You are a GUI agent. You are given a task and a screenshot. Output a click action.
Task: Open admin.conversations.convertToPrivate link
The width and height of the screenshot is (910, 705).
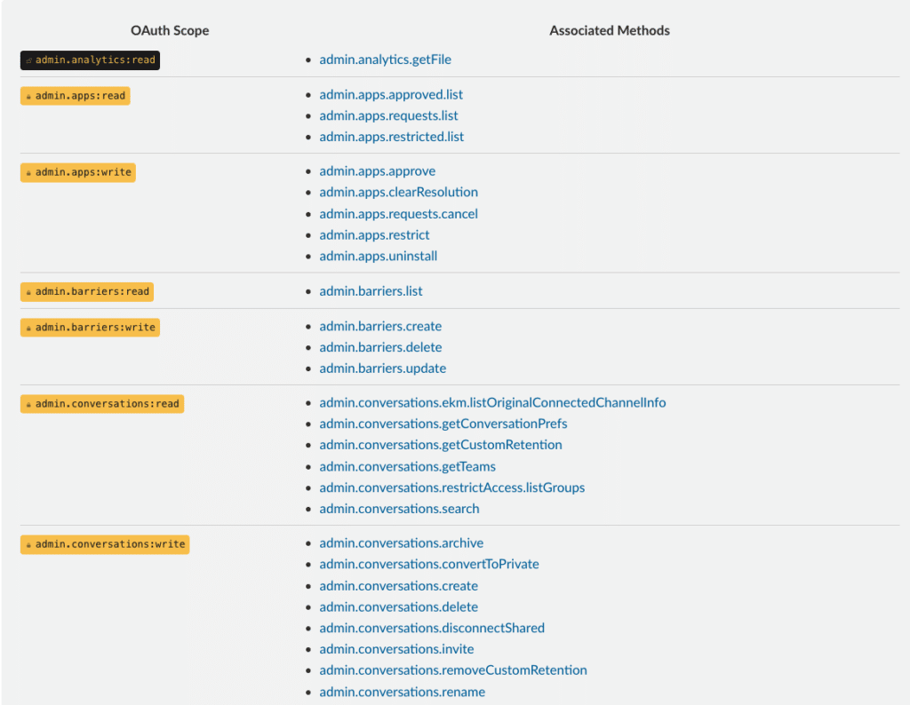pyautogui.click(x=429, y=564)
